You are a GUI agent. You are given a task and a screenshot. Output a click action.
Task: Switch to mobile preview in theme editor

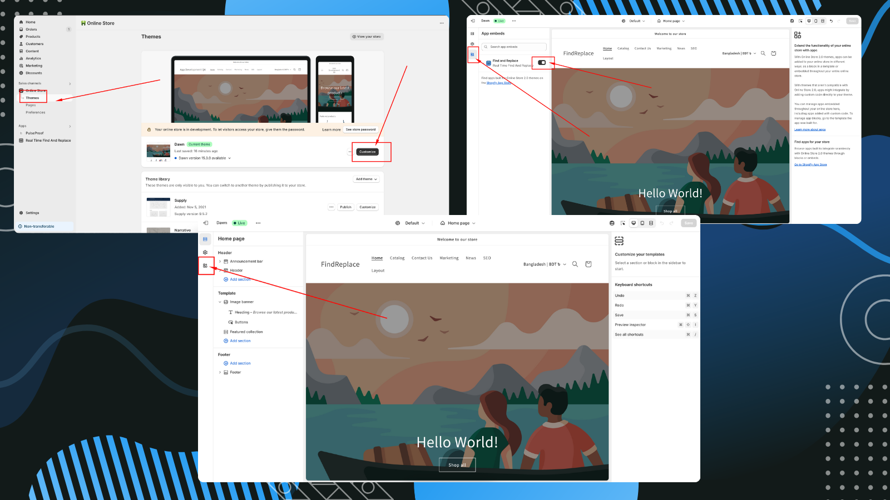point(642,223)
